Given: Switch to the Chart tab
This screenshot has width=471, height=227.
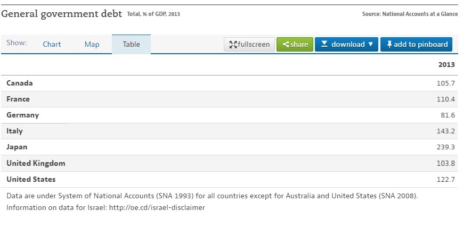Looking at the screenshot, I should click(52, 44).
